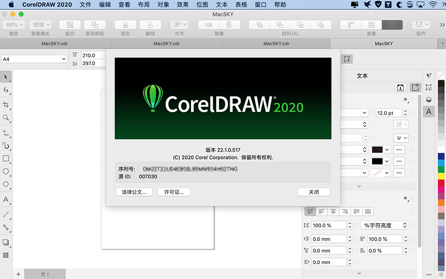Viewport: 446px width, 279px height.
Task: Open the %字符高度 line spacing units dropdown
Action: click(384, 225)
